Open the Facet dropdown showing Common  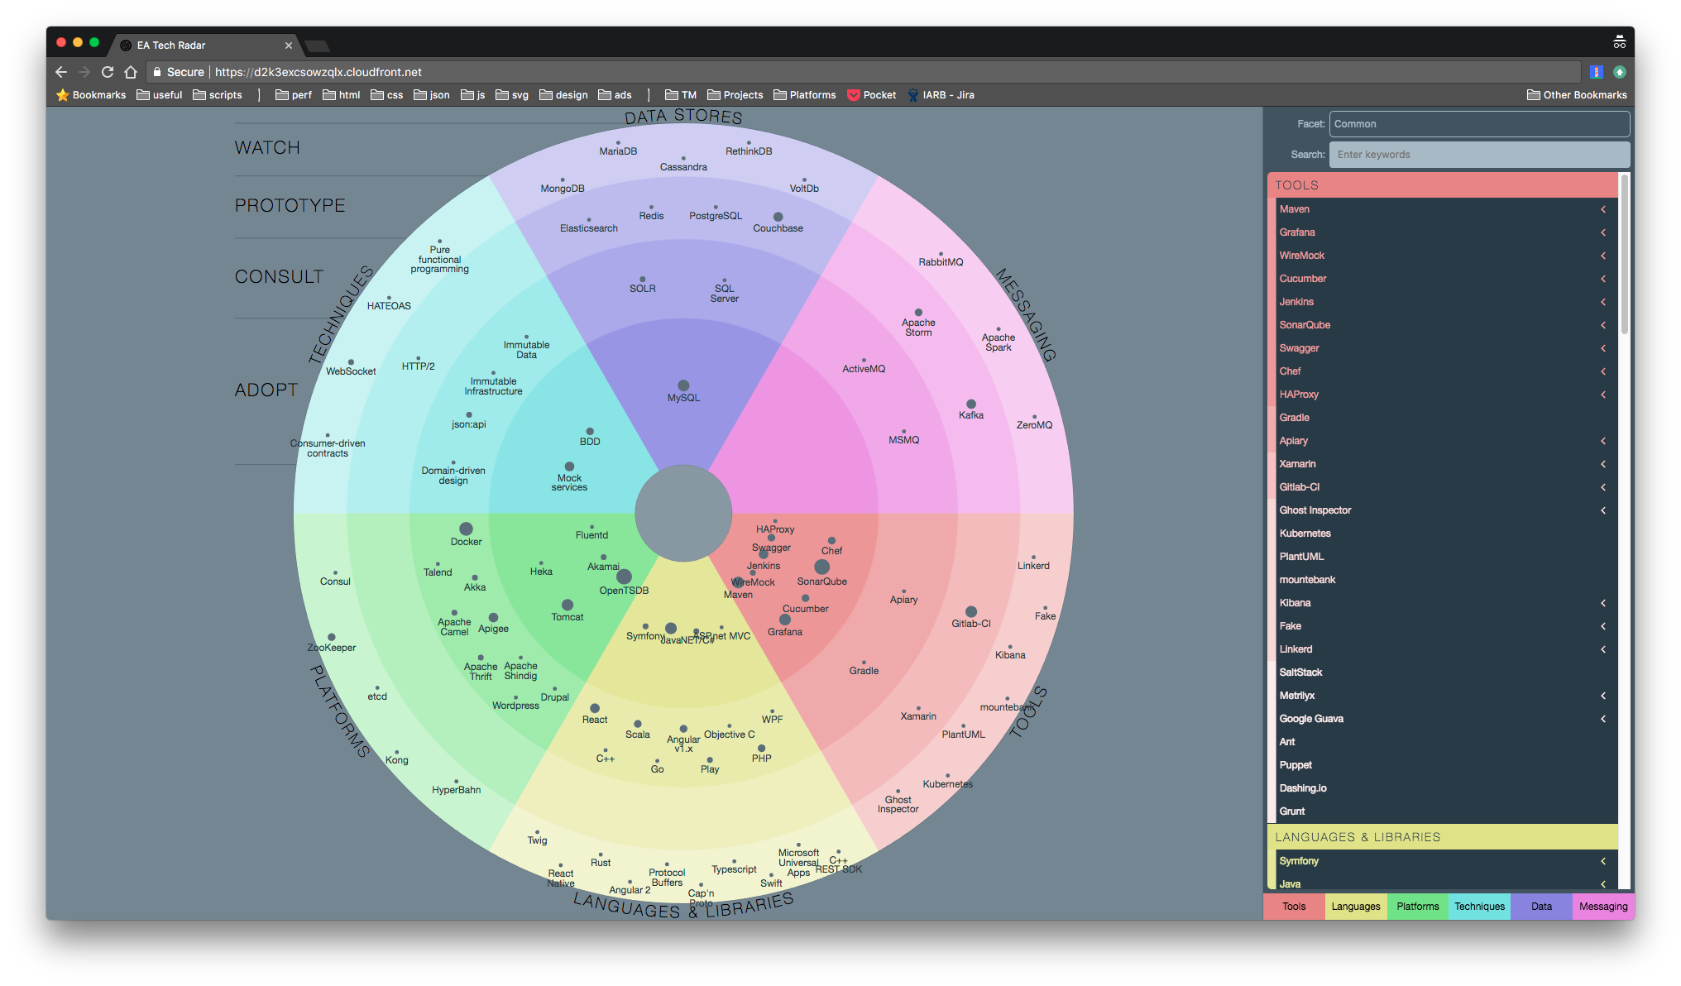(1478, 124)
